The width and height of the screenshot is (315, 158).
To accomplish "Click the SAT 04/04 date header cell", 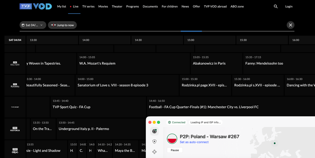I will pos(15,40).
